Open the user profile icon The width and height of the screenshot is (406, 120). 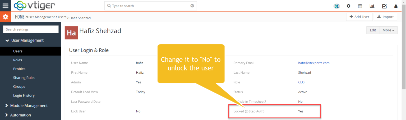396,6
